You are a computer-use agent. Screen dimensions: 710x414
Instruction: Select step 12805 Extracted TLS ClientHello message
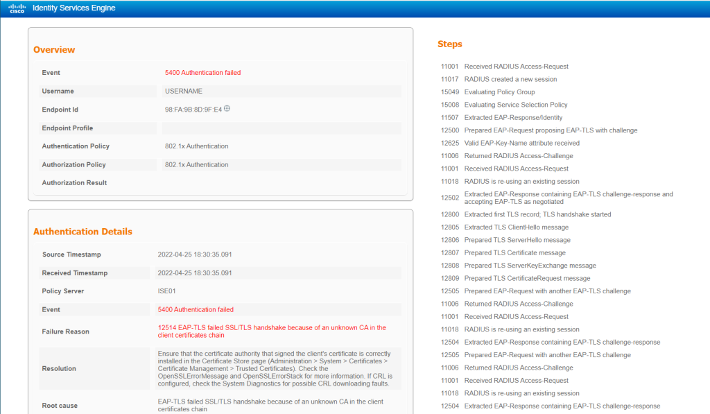(x=505, y=227)
